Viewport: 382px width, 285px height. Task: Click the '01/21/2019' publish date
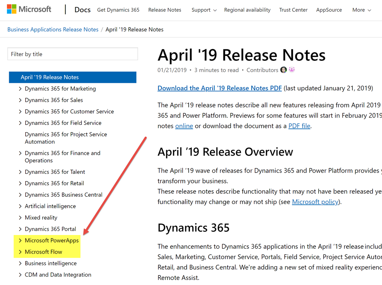(x=172, y=70)
